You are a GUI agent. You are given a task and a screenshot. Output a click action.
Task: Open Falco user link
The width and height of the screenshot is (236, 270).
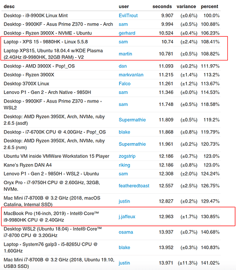pyautogui.click(x=124, y=84)
